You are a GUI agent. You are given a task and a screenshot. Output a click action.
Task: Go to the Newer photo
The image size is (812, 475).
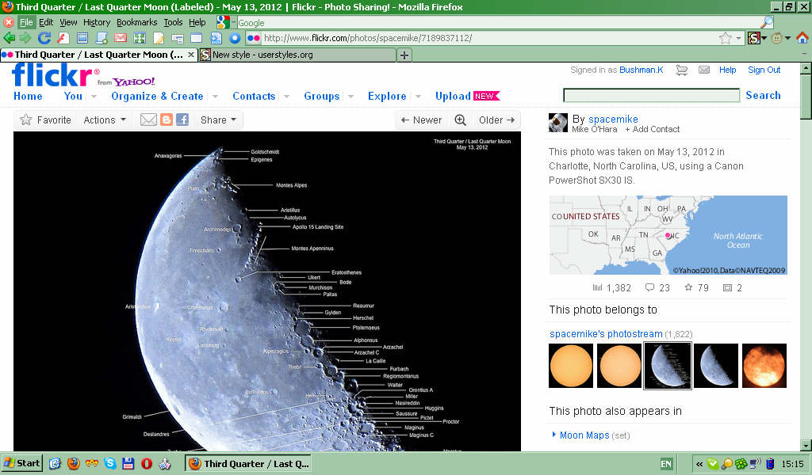pos(421,120)
